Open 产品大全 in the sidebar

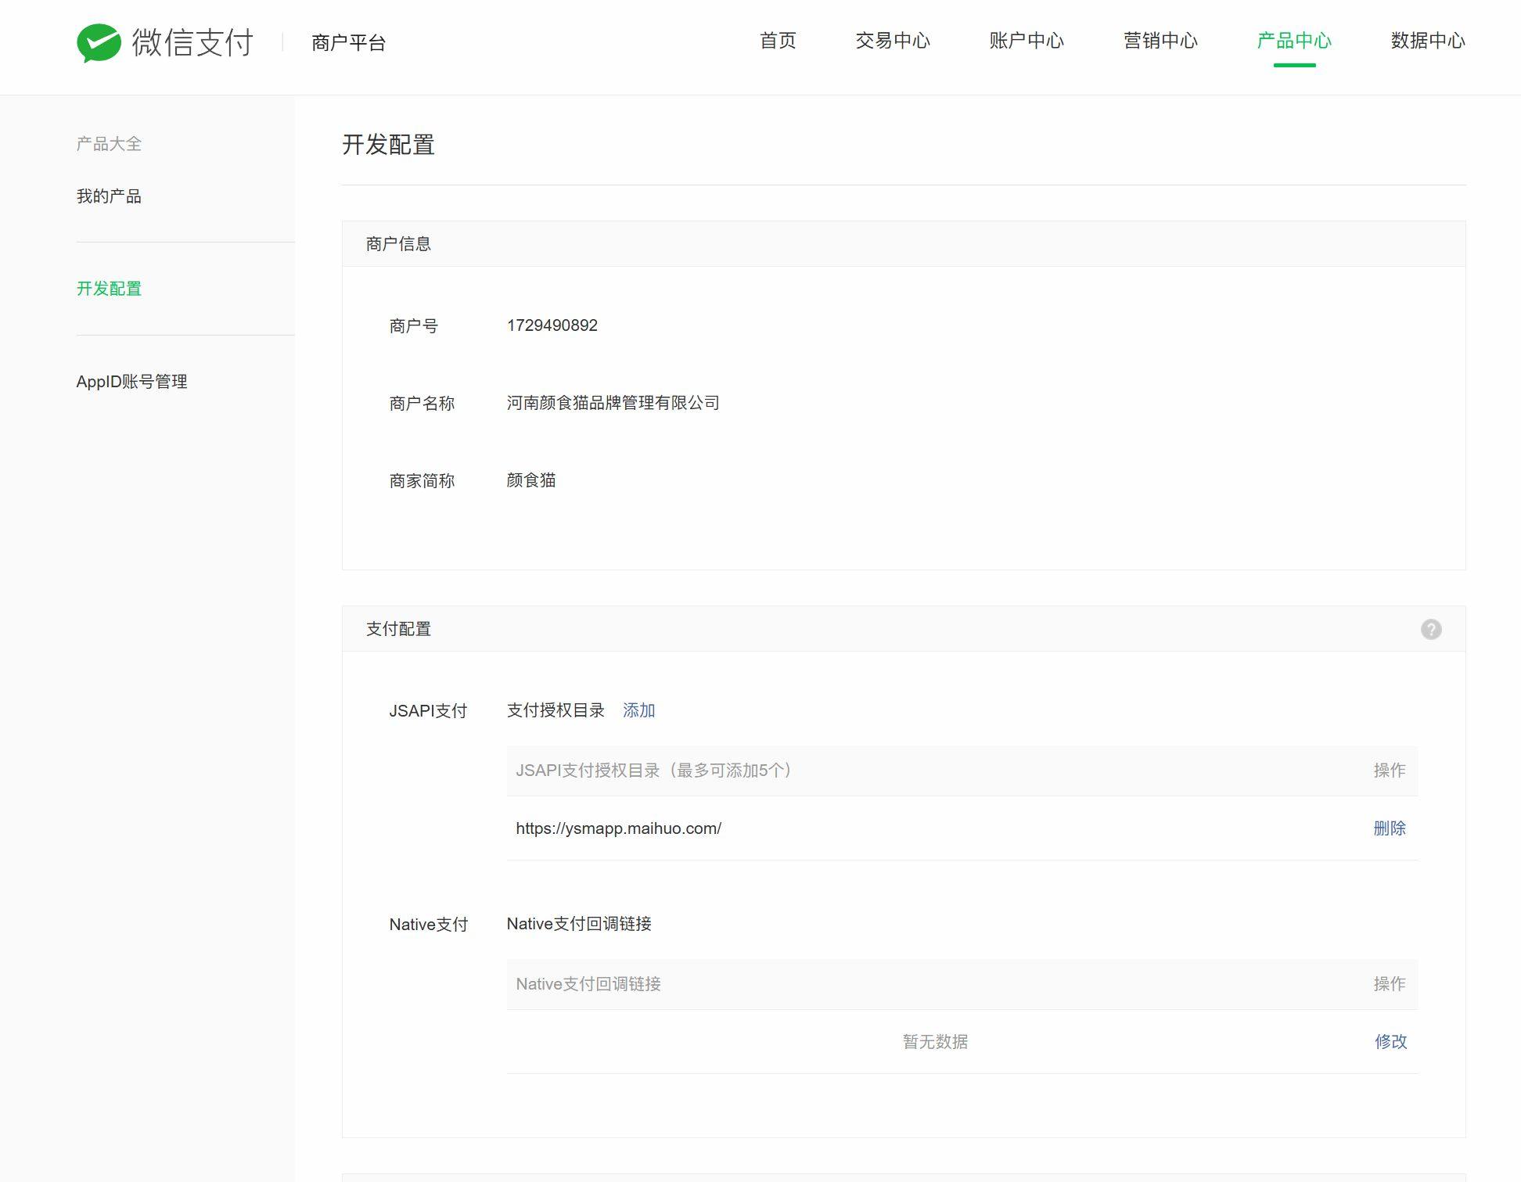pos(109,144)
